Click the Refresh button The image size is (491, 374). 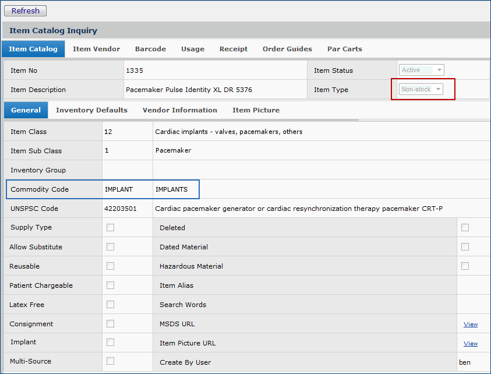click(25, 10)
